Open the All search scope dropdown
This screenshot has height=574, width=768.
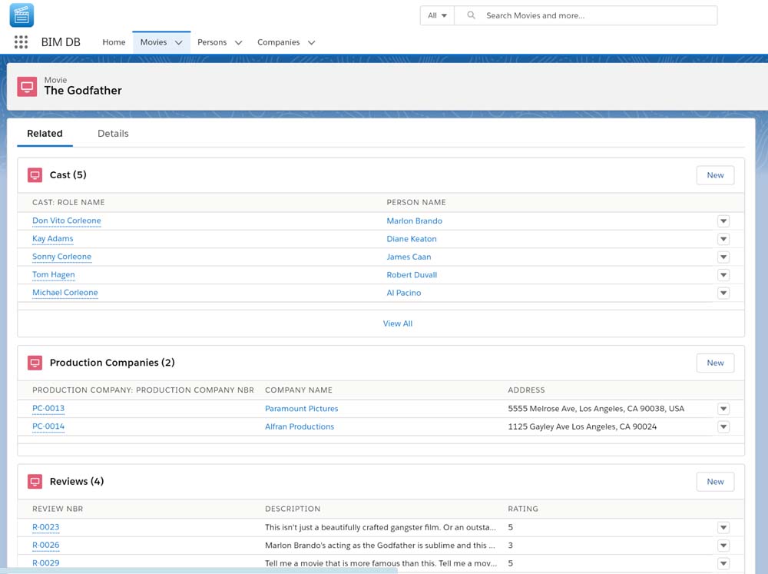pos(437,15)
